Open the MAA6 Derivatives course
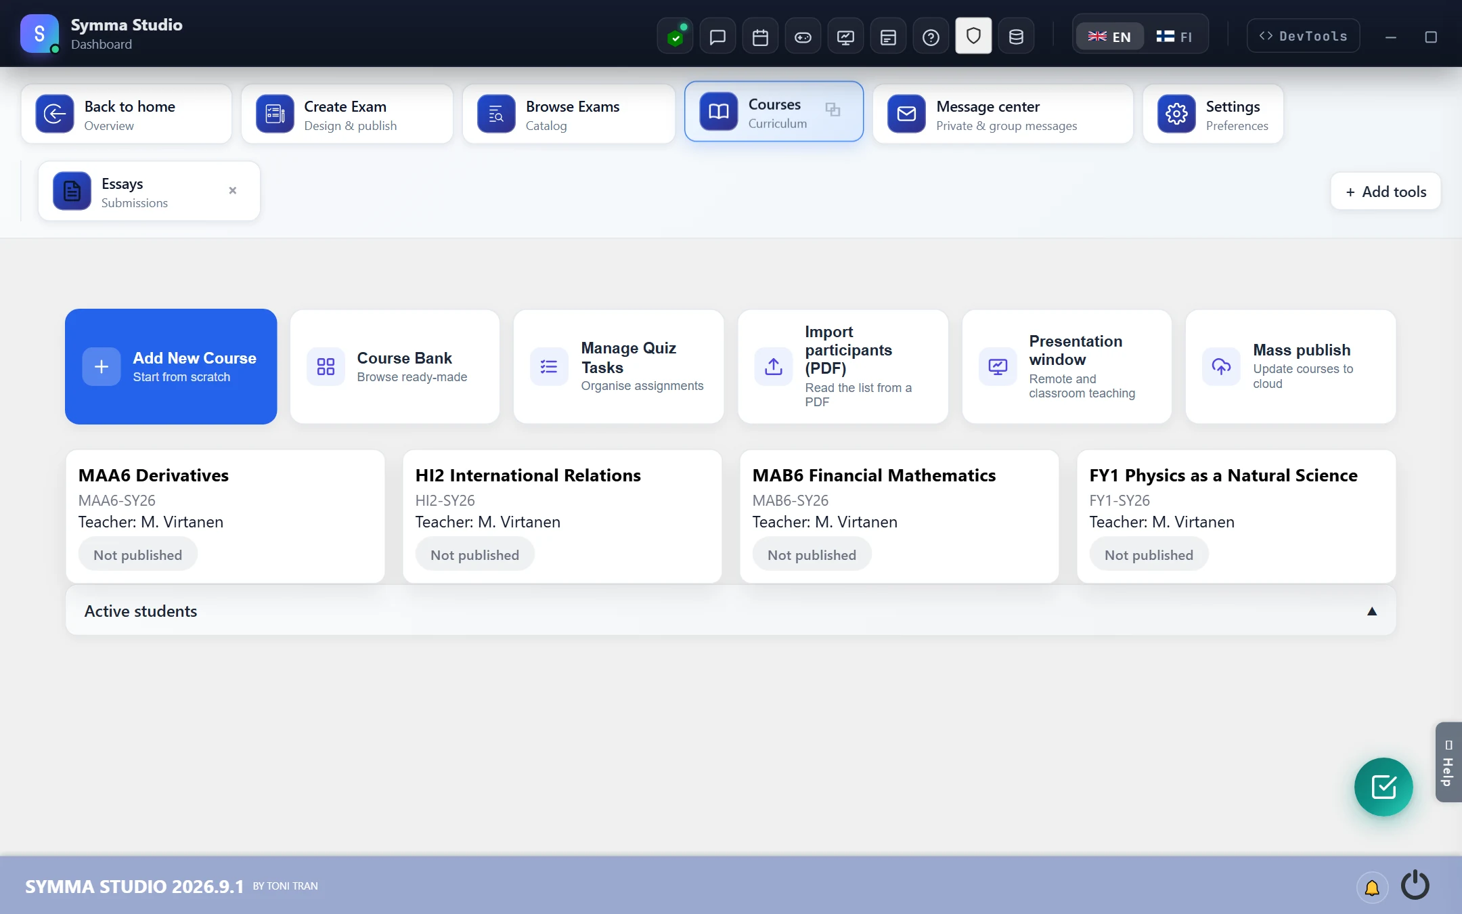 click(x=225, y=517)
